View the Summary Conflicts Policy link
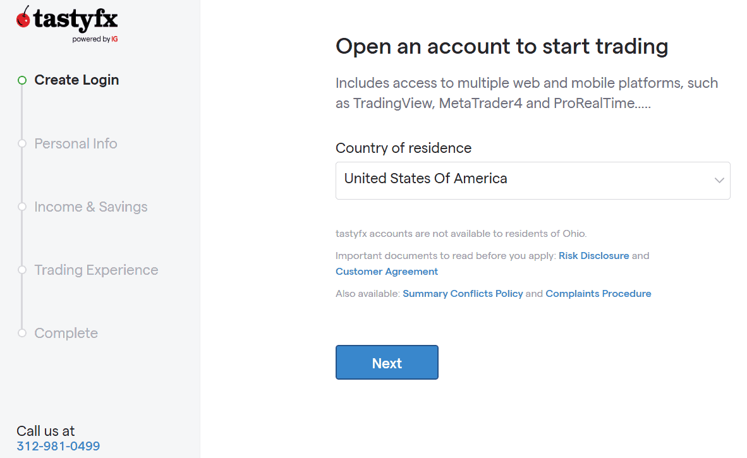 [463, 294]
